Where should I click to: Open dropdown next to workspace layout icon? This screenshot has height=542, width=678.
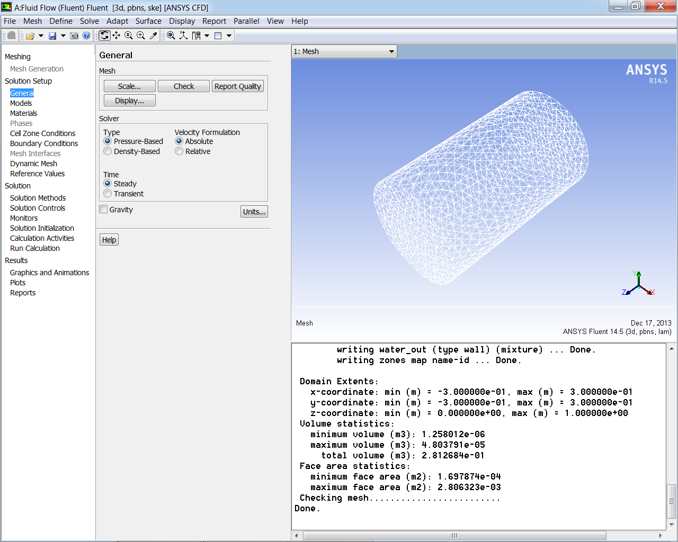coord(207,35)
